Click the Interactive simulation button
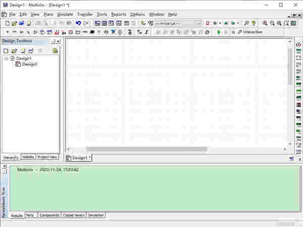The width and height of the screenshot is (303, 227). click(x=250, y=32)
